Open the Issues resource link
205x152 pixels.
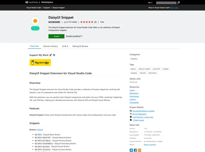132,90
